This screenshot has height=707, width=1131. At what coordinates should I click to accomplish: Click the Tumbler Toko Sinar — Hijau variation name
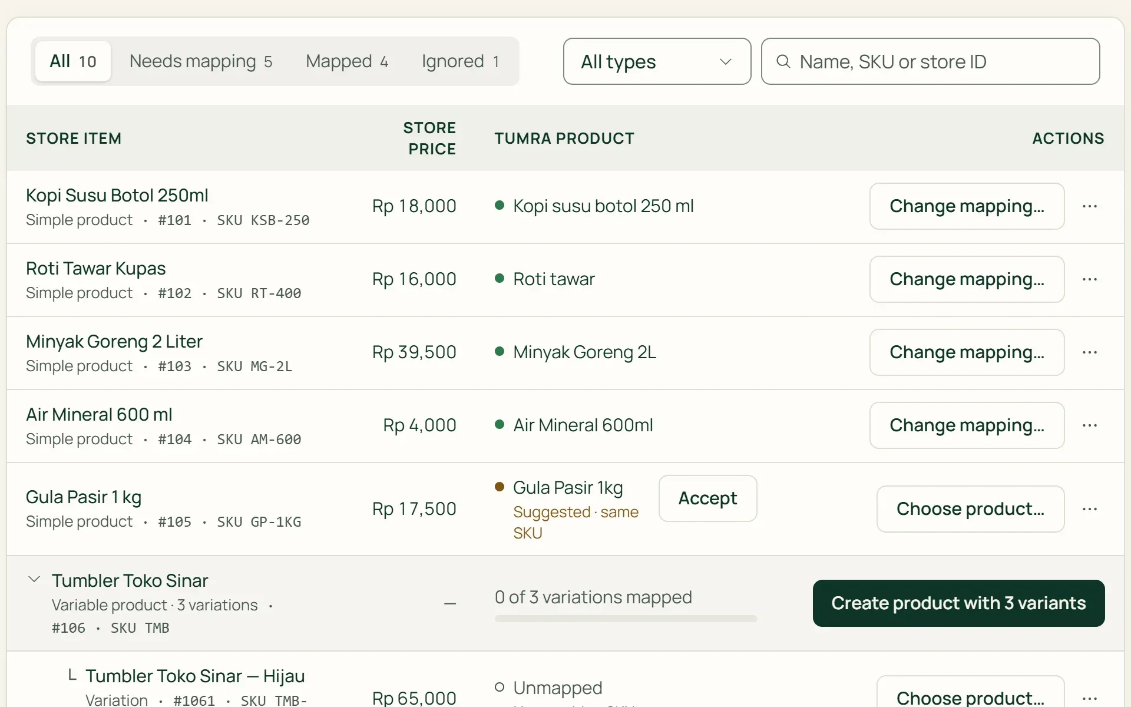pyautogui.click(x=195, y=676)
